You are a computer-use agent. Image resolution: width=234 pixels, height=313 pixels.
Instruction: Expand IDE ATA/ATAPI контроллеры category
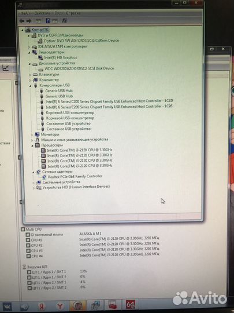click(x=29, y=47)
